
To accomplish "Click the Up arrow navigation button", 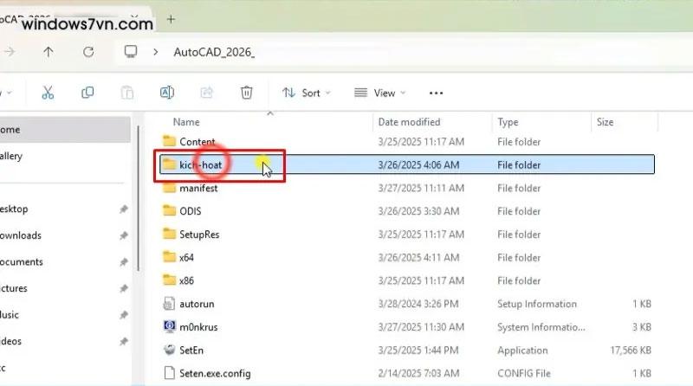I will (49, 52).
